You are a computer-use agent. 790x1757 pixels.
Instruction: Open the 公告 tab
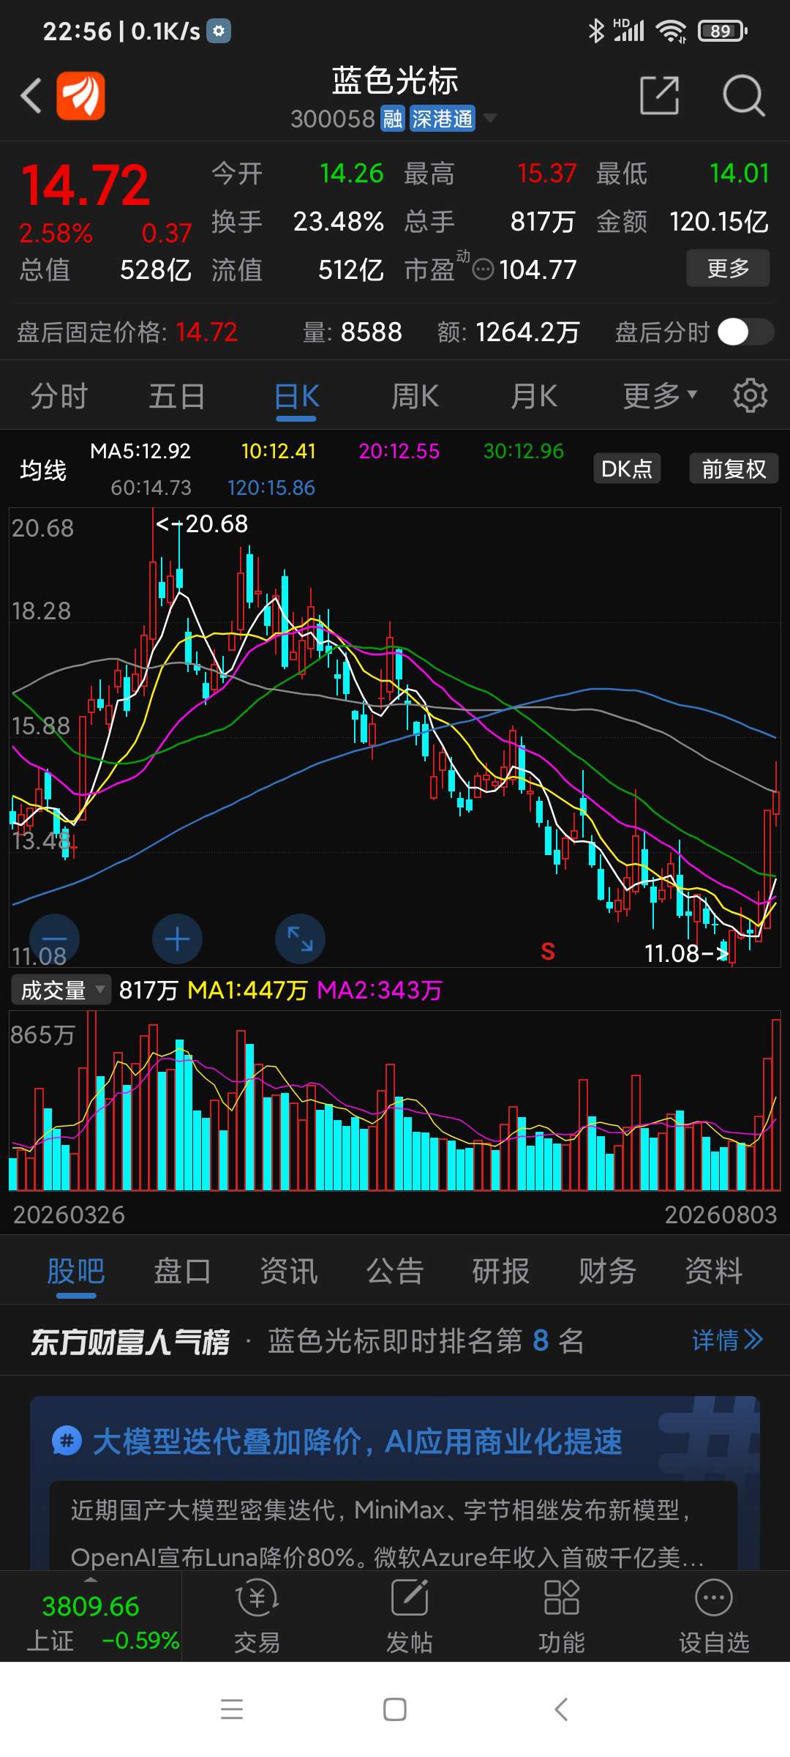[395, 1270]
